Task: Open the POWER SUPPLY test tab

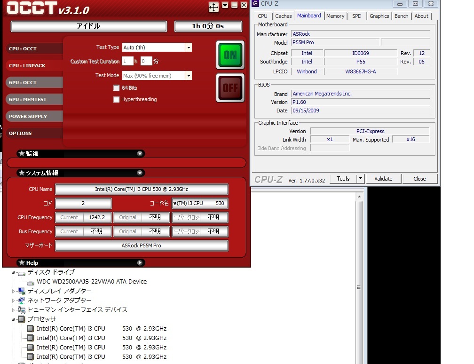Action: click(x=34, y=117)
